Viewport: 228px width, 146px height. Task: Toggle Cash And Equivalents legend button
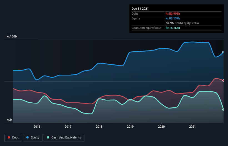coord(64,138)
